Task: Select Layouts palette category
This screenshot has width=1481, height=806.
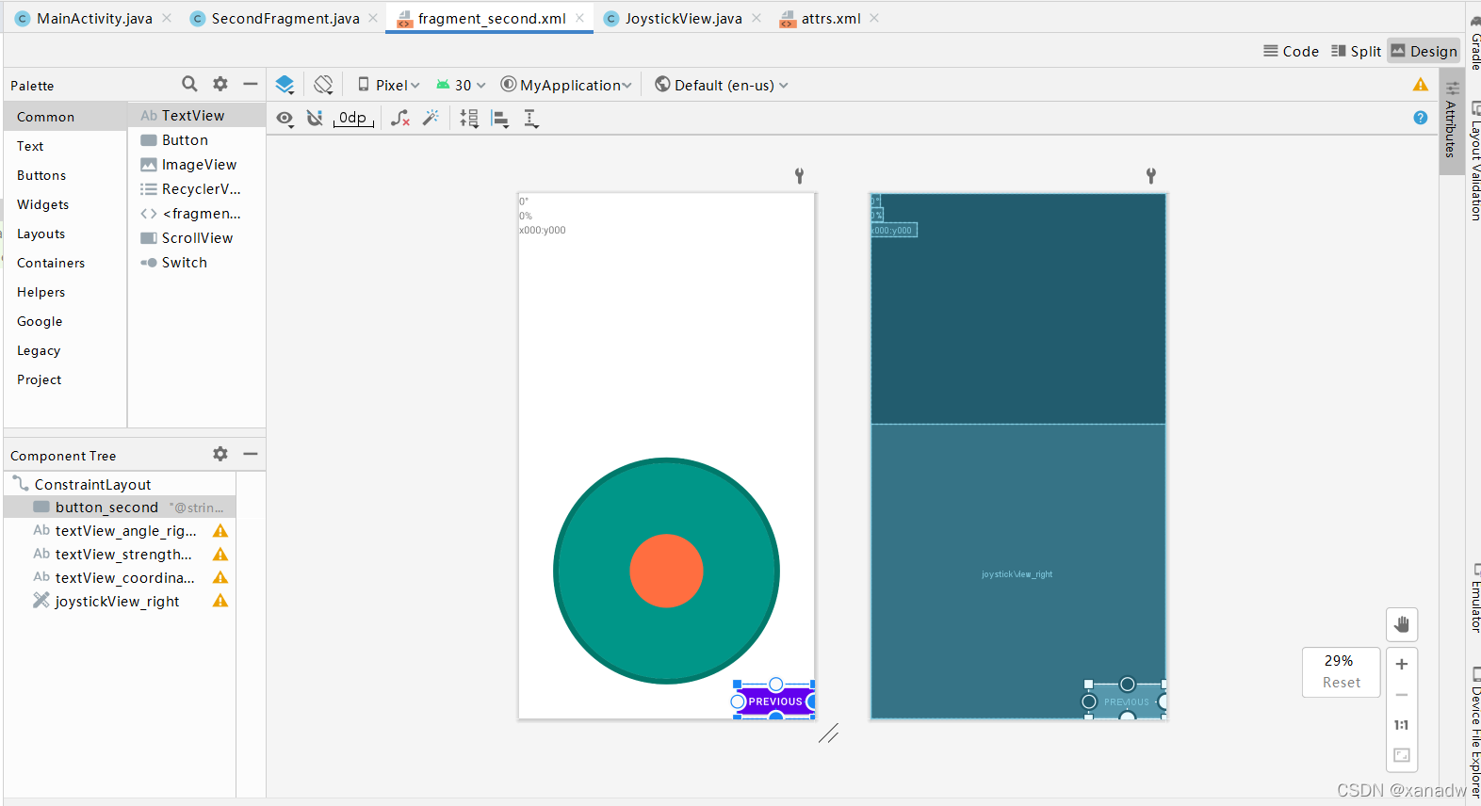Action: click(x=41, y=234)
